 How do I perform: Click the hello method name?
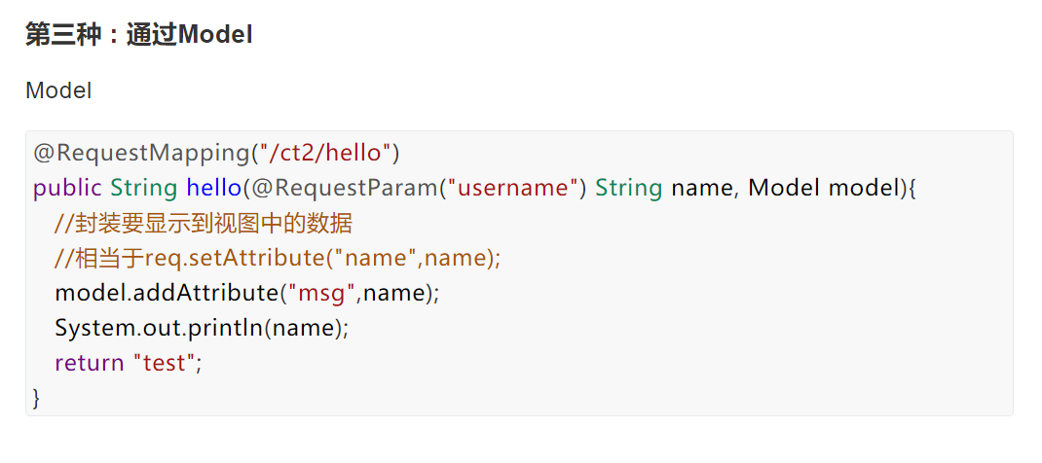(212, 188)
